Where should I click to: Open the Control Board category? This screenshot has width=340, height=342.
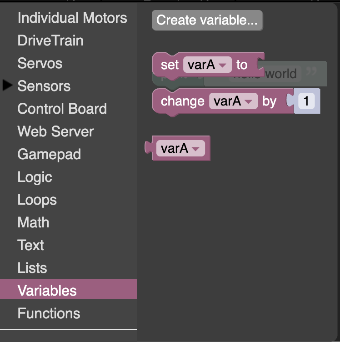[62, 109]
